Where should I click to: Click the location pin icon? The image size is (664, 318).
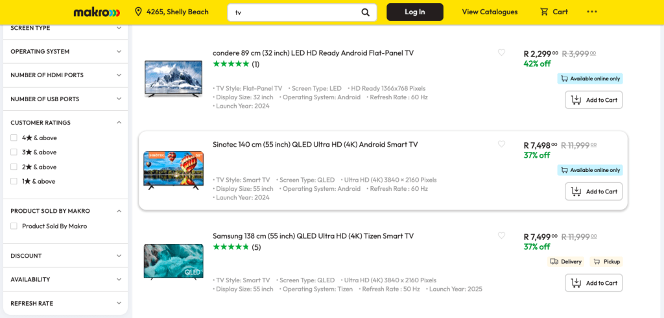click(138, 12)
